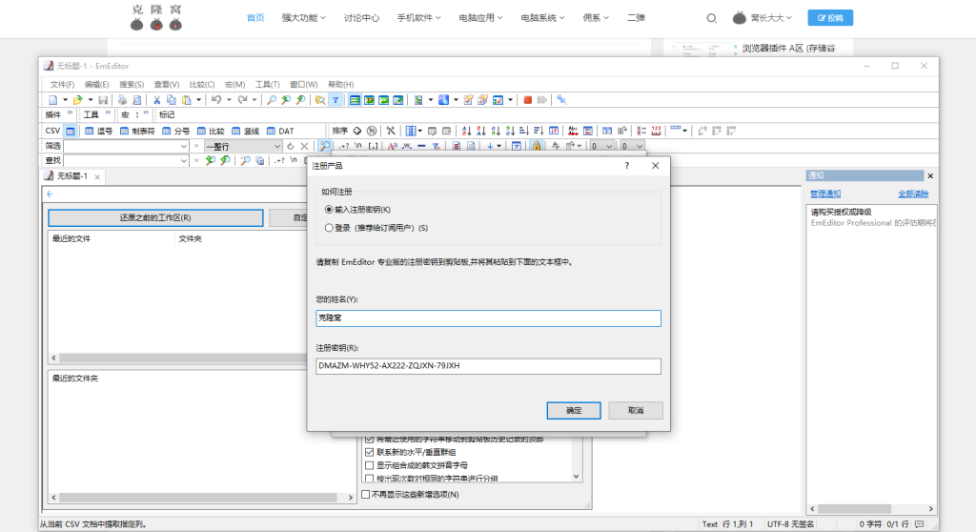The height and width of the screenshot is (532, 976).
Task: Click the refresh icon beside 一整行 dropdown
Action: 290,146
